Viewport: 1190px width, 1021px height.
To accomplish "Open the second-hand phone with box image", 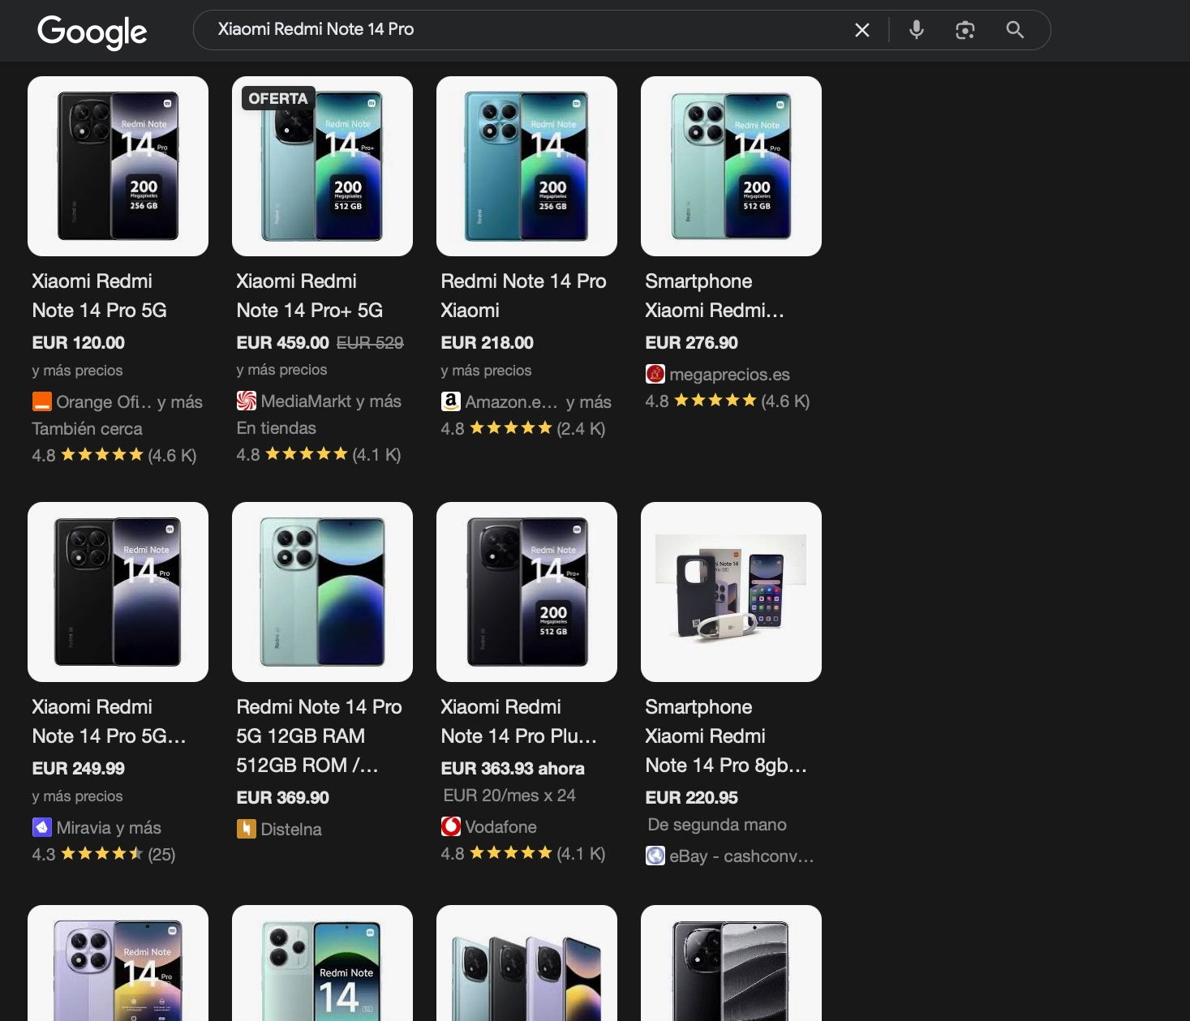I will point(731,592).
